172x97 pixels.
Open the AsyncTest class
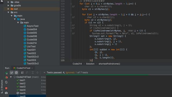pos(33,26)
